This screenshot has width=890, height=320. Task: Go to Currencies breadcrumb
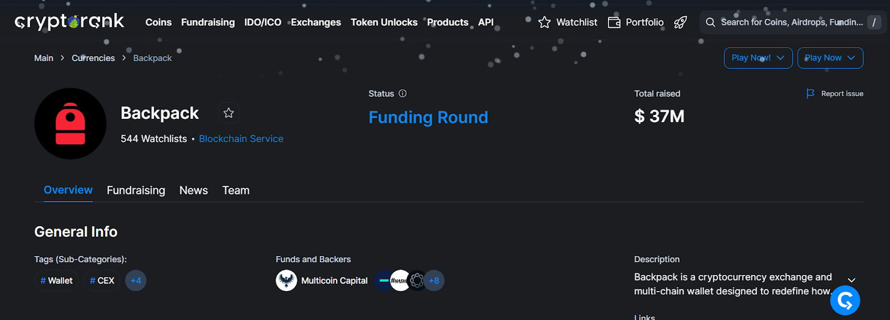(x=93, y=58)
